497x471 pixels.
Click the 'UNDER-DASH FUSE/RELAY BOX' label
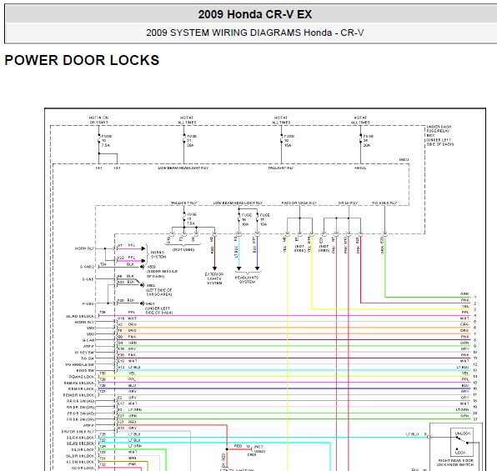click(440, 135)
